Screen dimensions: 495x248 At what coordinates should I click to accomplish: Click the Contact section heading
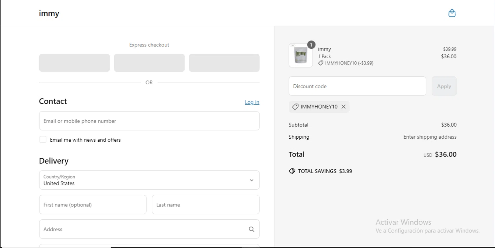(x=53, y=101)
